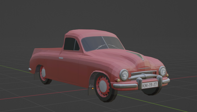197x112 pixels.
Task: Click the orange object origin dot
Action: 93,88
